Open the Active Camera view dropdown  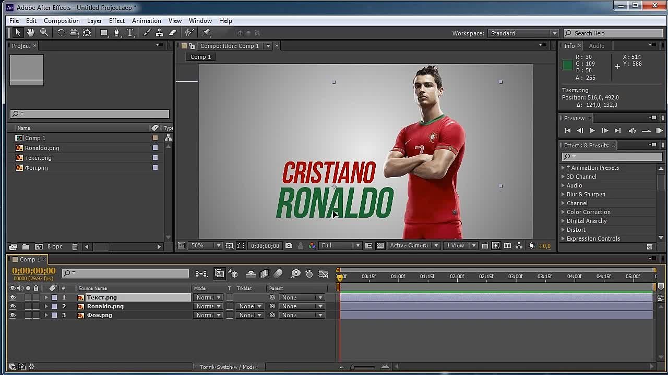(413, 245)
